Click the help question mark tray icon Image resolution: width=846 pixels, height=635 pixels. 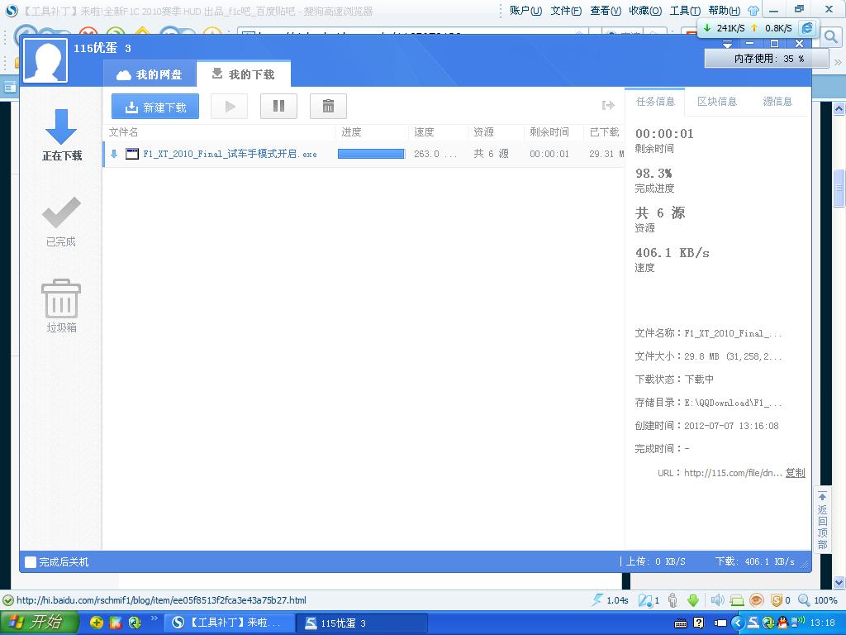[x=698, y=623]
